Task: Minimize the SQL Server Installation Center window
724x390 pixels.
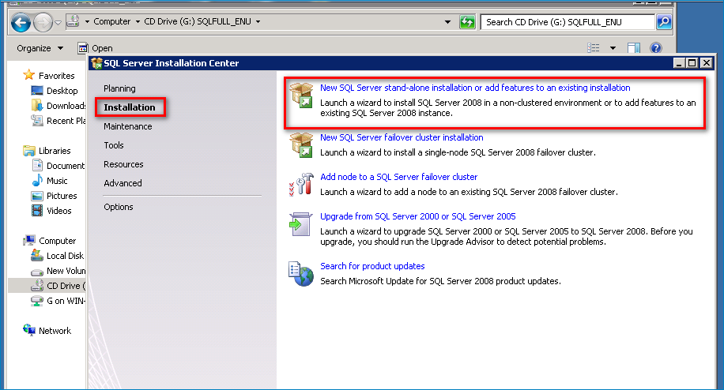Action: (679, 63)
